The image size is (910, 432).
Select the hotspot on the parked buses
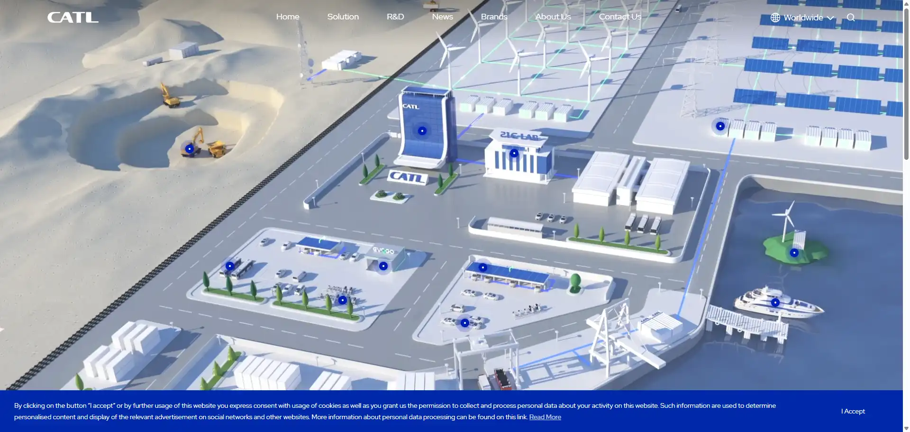pyautogui.click(x=230, y=266)
